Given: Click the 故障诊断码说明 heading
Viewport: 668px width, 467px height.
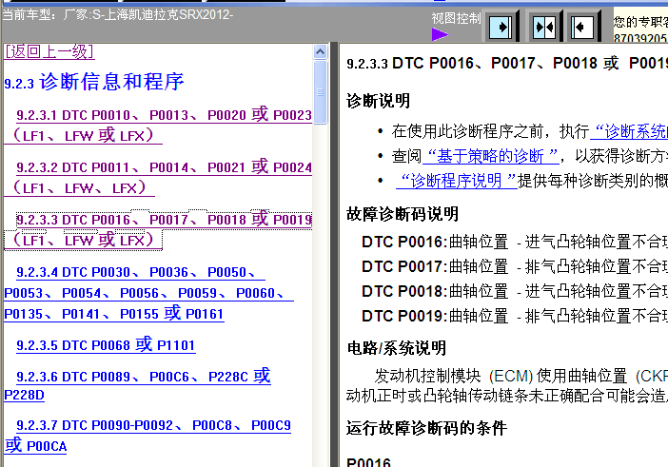Looking at the screenshot, I should coord(403,214).
